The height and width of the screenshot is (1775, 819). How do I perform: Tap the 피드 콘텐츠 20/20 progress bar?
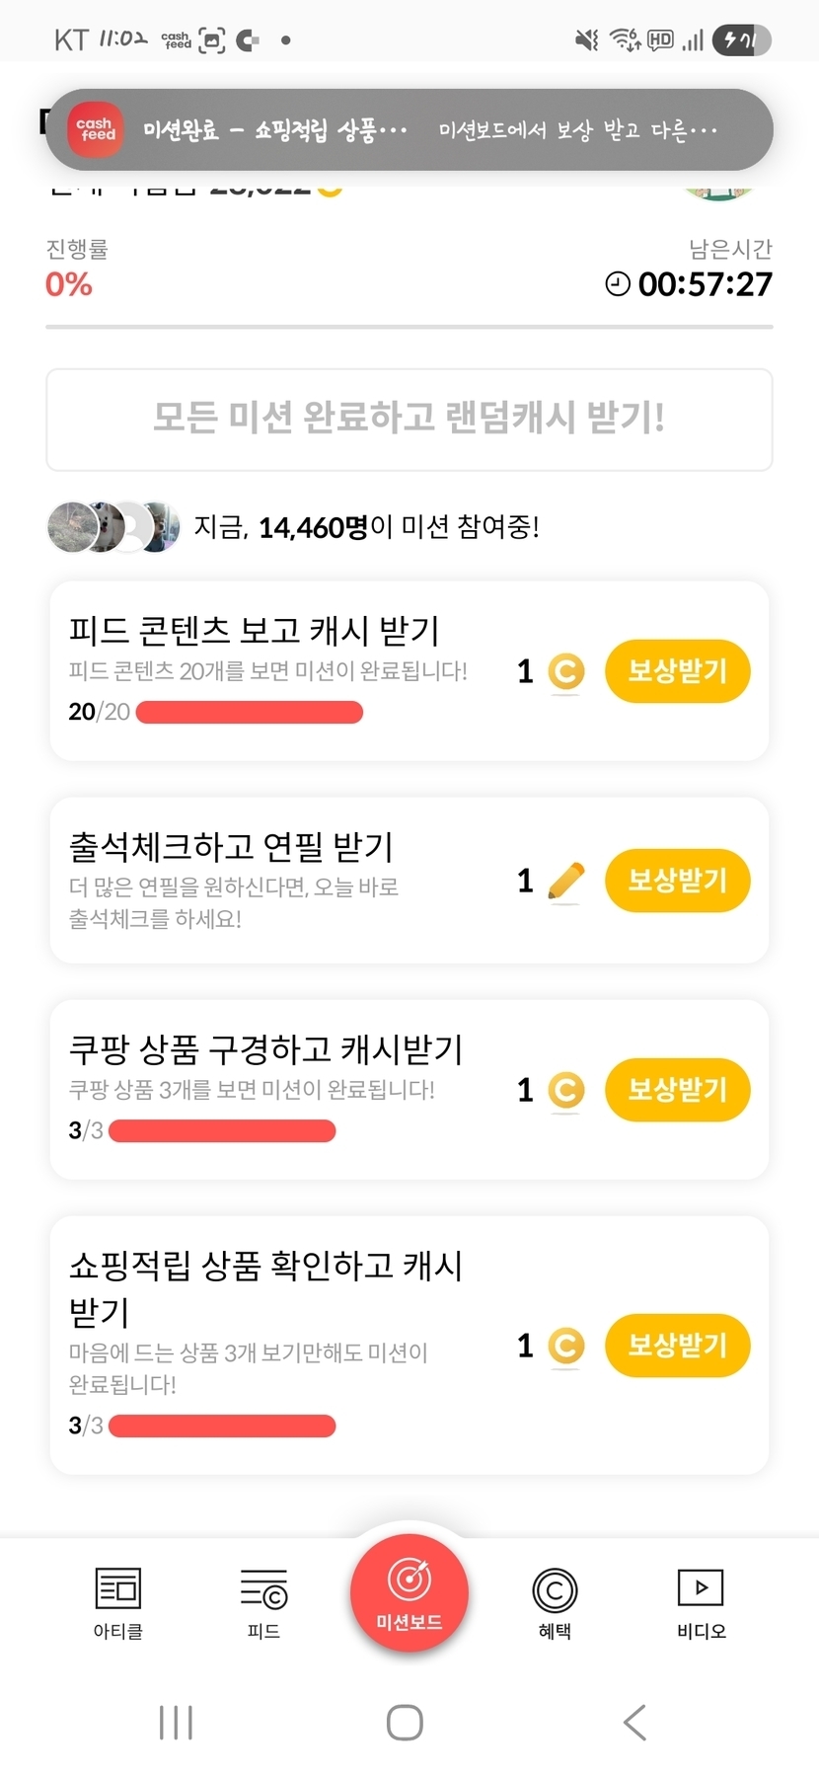point(249,712)
